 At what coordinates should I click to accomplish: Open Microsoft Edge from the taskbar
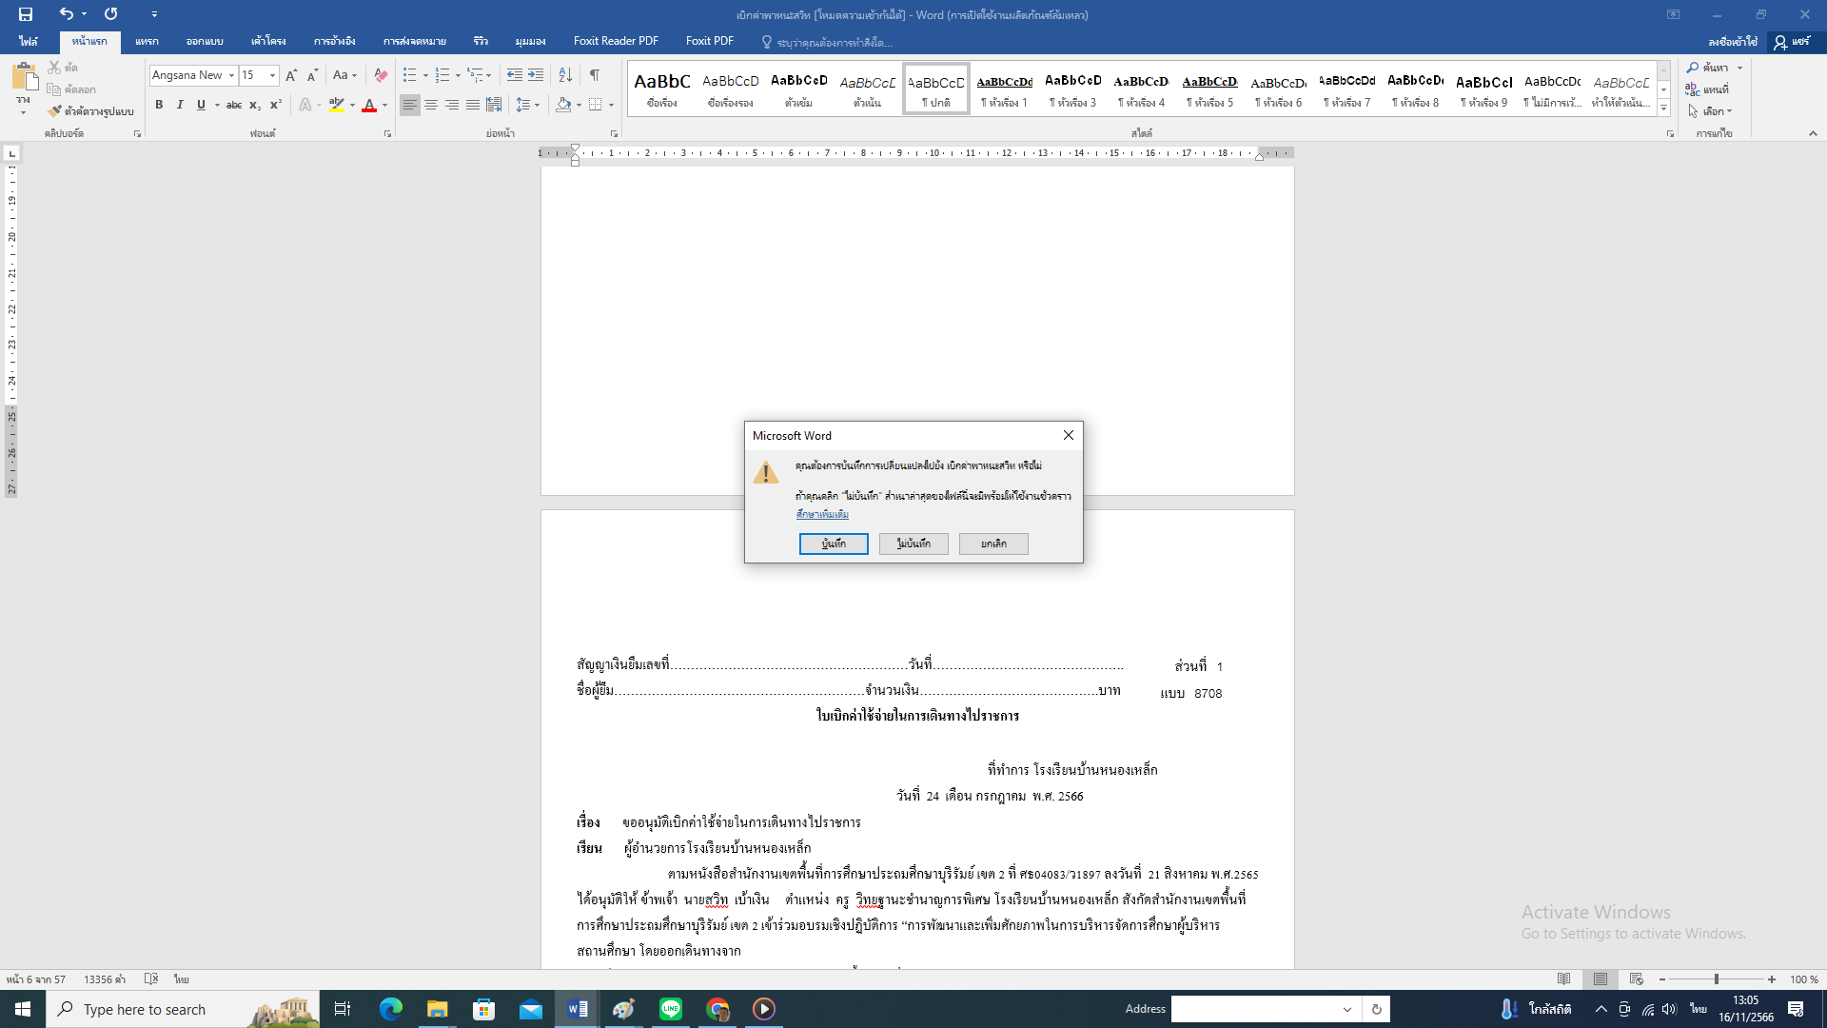pyautogui.click(x=390, y=1009)
